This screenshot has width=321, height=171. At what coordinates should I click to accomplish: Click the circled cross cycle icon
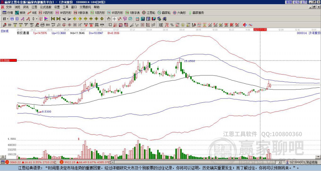coord(64,25)
